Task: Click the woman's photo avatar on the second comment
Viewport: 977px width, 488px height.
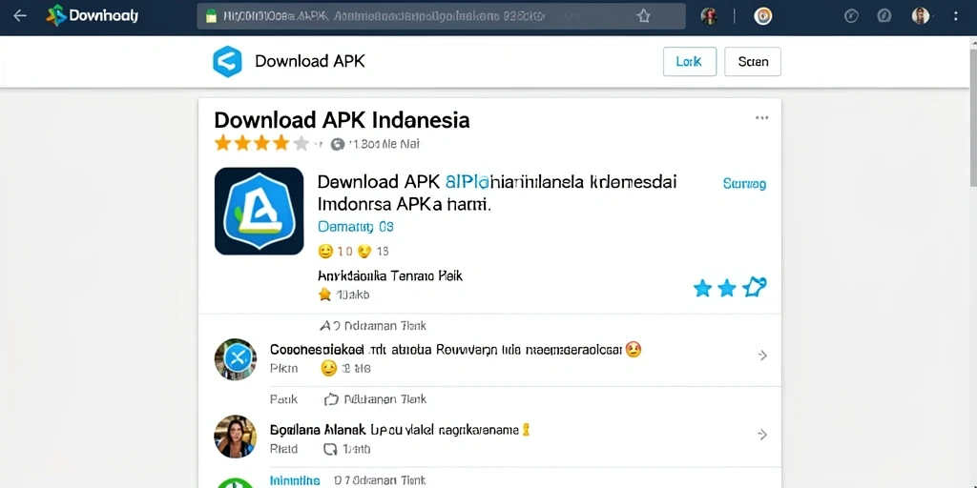Action: 236,437
